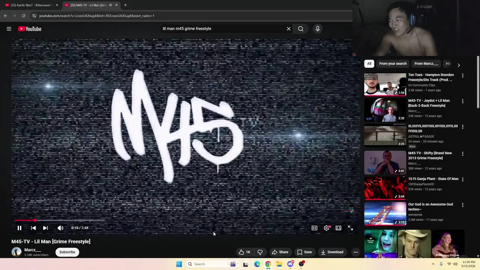The height and width of the screenshot is (270, 480).
Task: Open OBS Studio from taskbar
Action: (301, 264)
